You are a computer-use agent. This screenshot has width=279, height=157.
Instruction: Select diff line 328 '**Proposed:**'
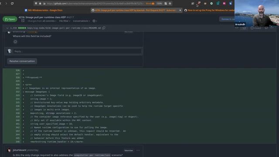(x=34, y=78)
